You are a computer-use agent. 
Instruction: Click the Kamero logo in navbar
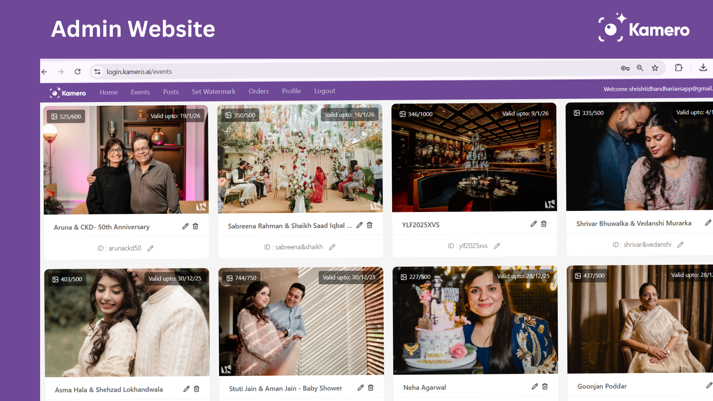[68, 92]
